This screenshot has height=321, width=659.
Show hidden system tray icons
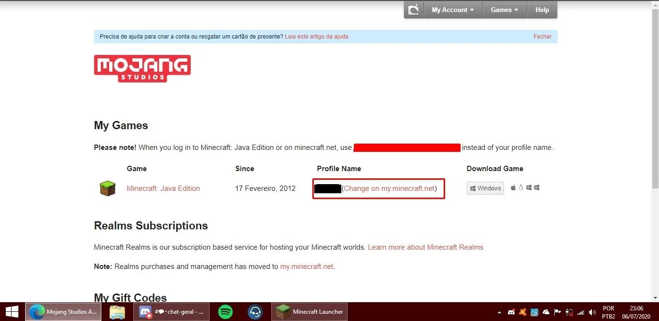point(499,312)
